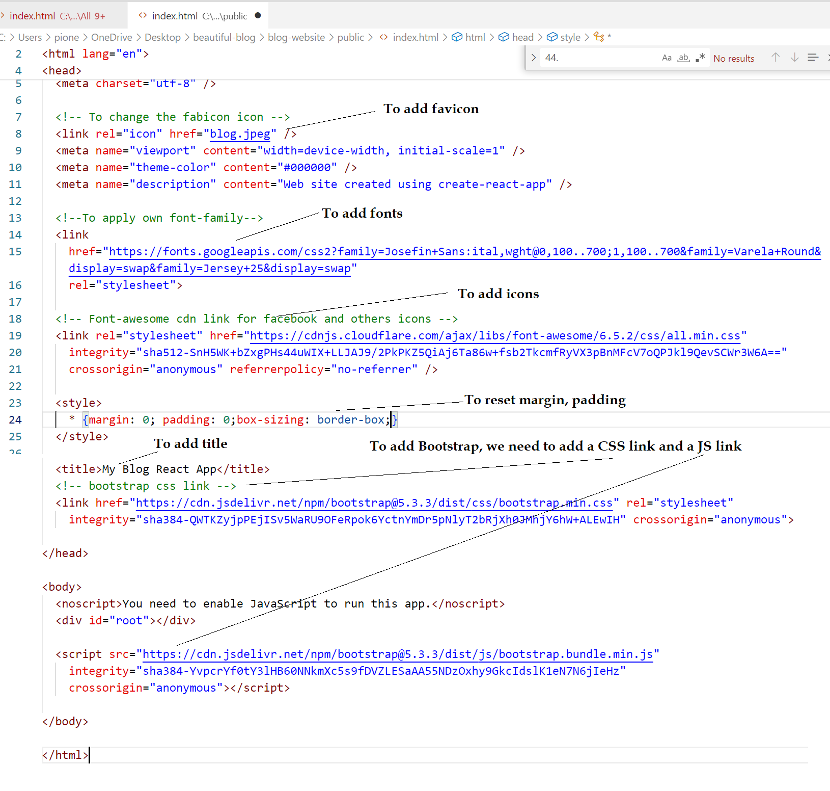The image size is (830, 791).
Task: Open the Users breadcrumb
Action: [30, 37]
